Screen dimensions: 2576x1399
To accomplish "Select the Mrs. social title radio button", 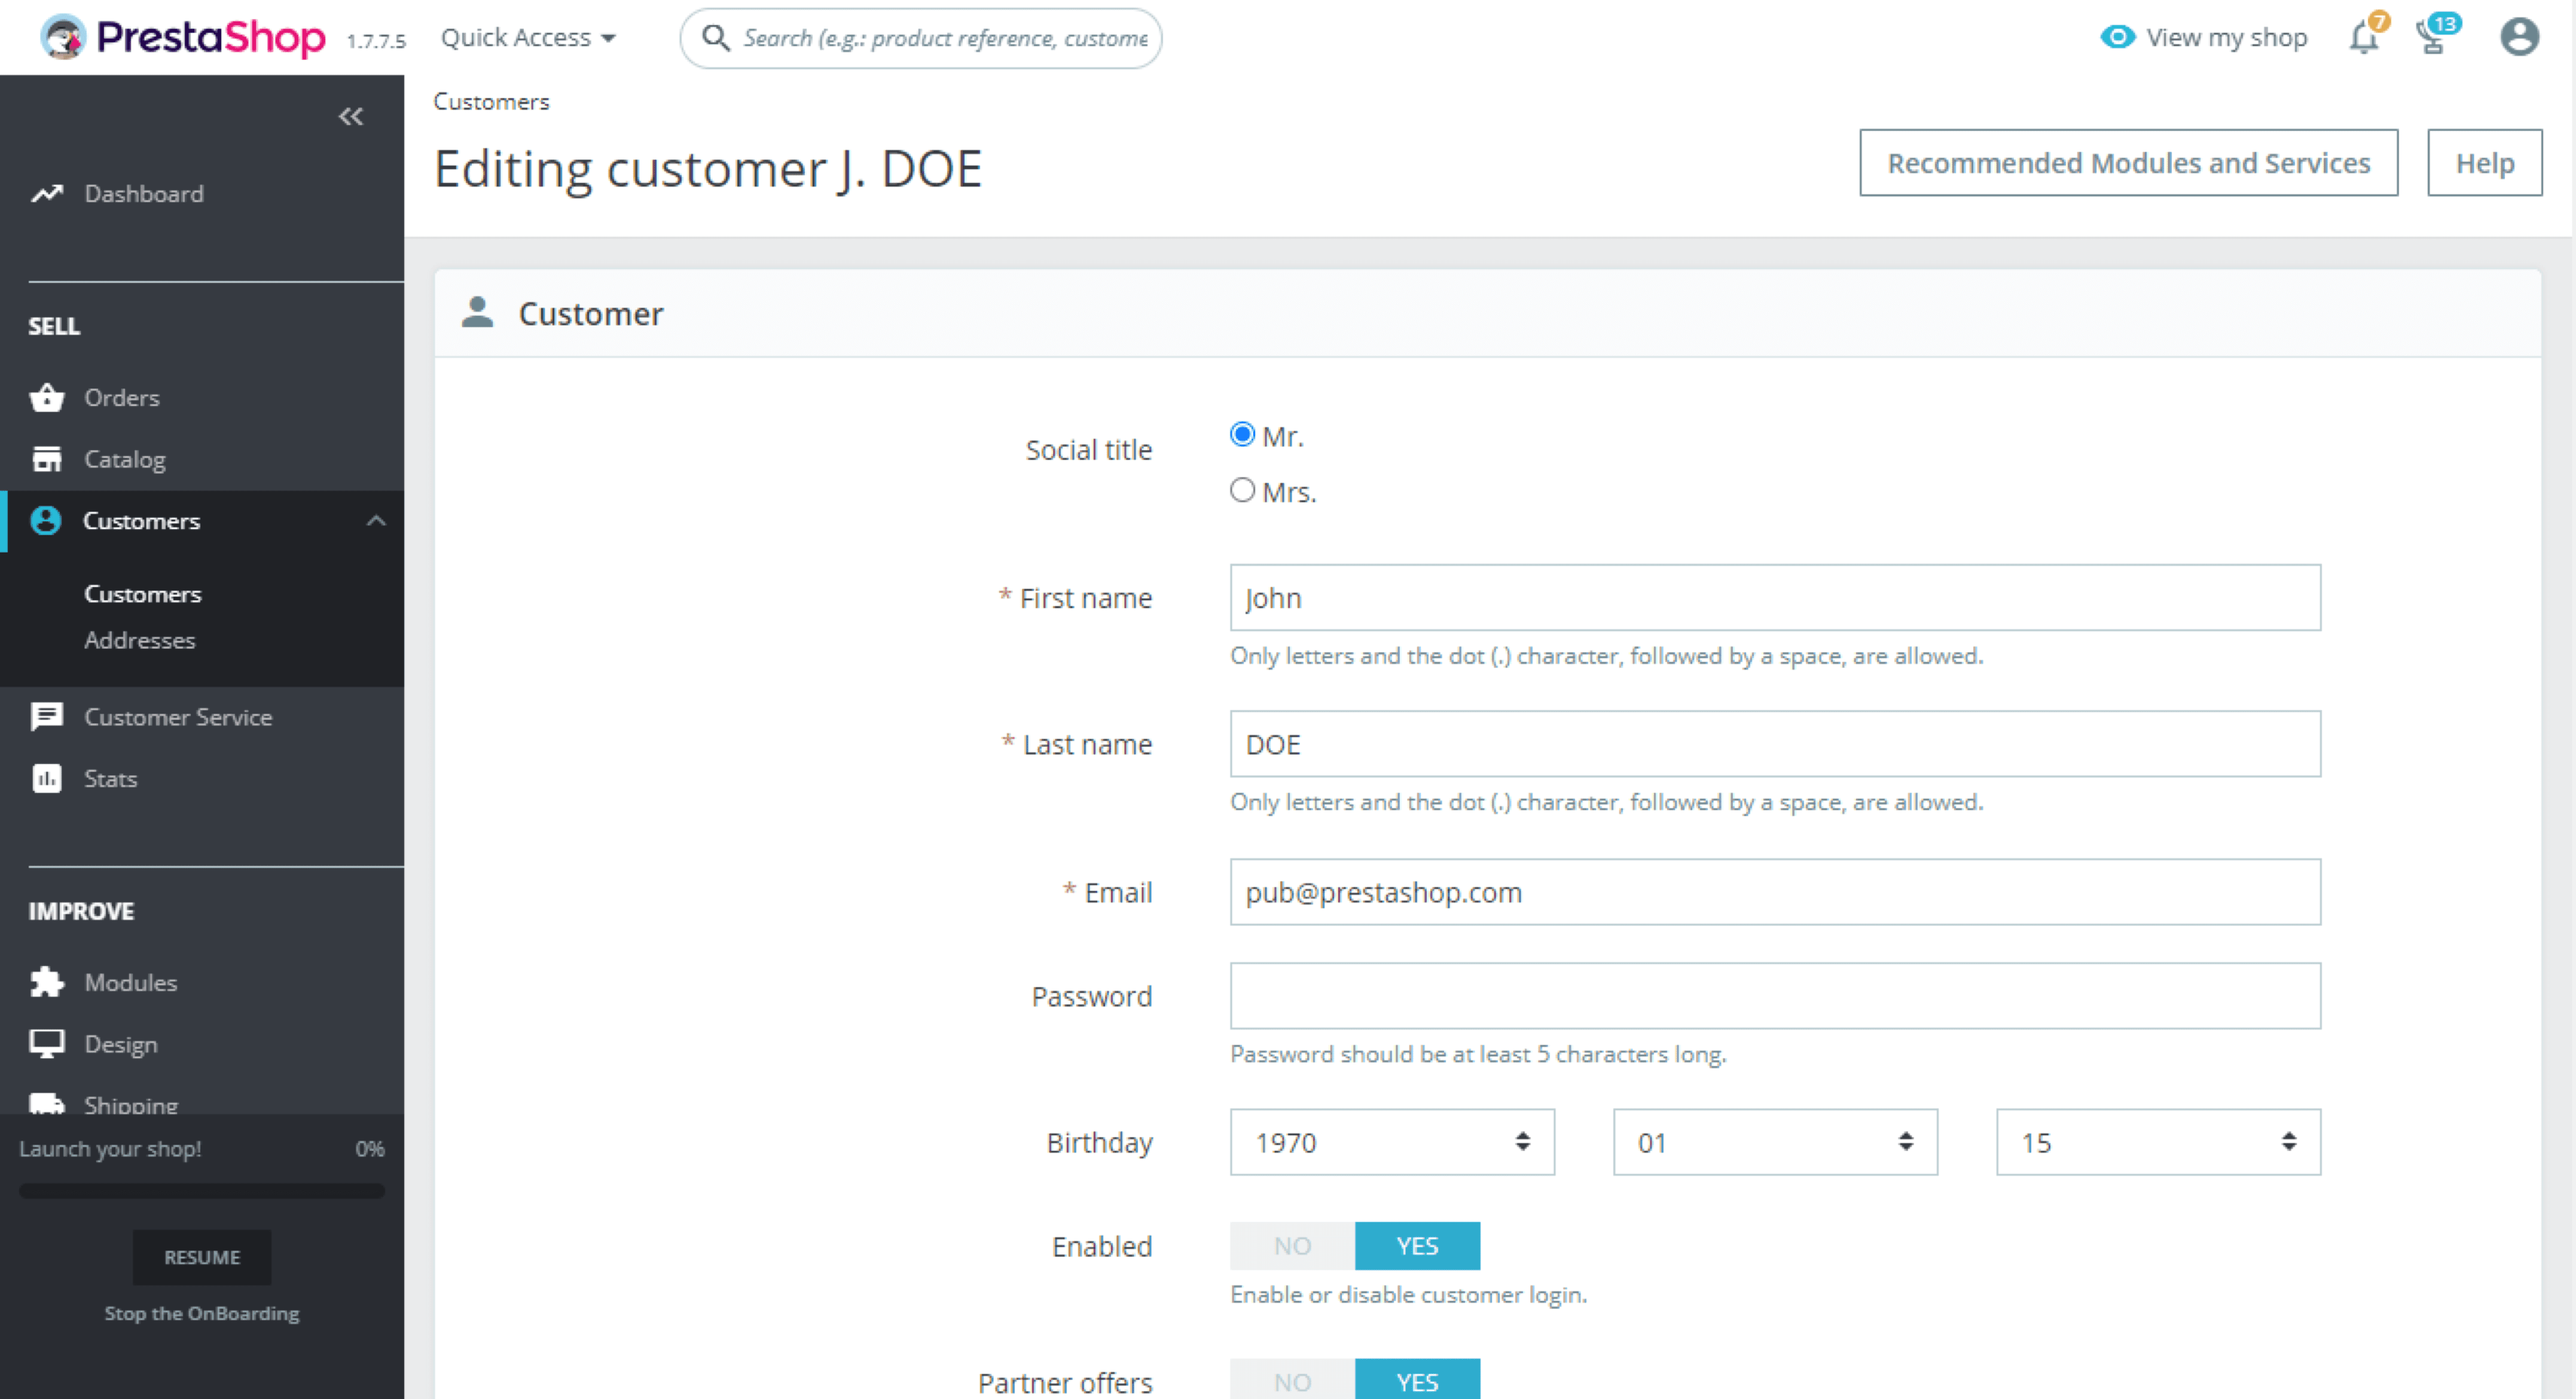I will pos(1241,491).
